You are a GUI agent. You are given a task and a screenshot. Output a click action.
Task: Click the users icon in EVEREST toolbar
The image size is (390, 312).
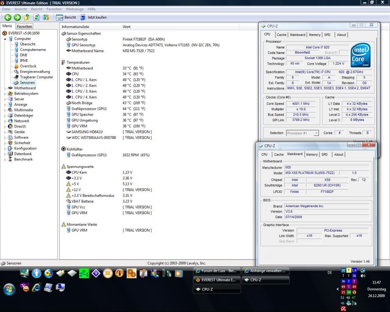[46, 17]
